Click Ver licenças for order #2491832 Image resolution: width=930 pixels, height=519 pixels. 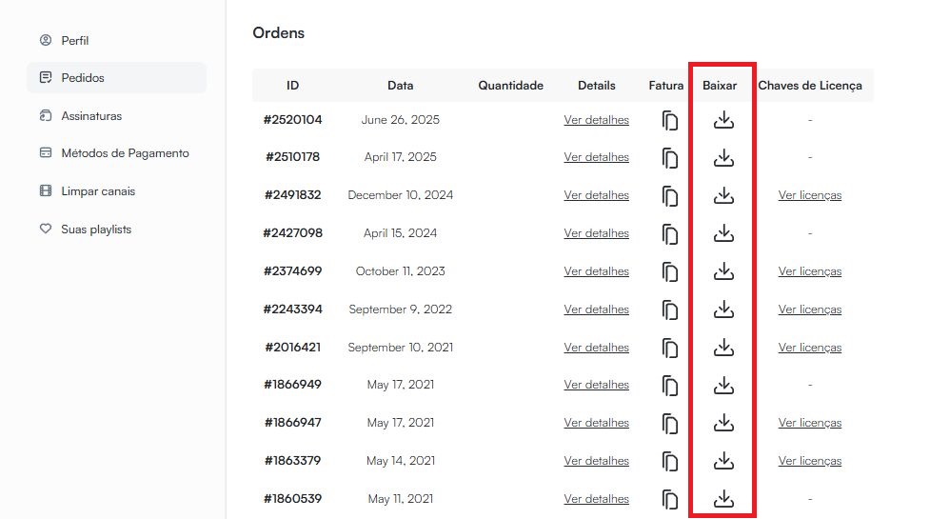809,195
